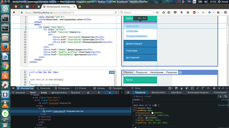The image size is (229, 128).
Task: Expand the border-bottom shorthand property
Action: (x=136, y=120)
